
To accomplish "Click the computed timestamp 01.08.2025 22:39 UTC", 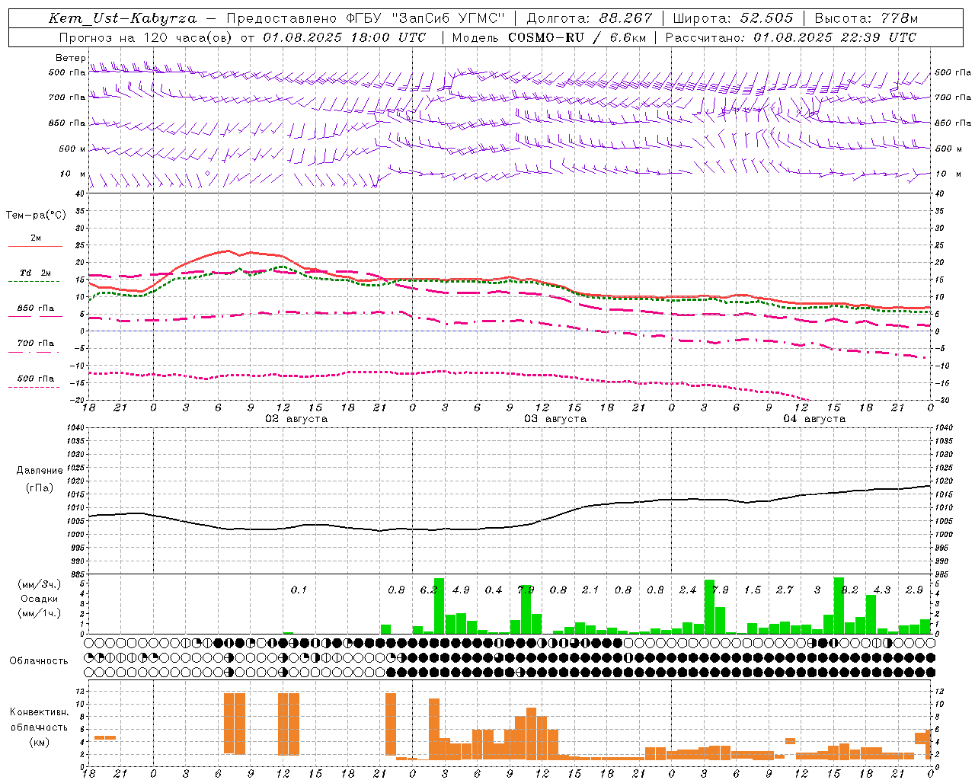I will pos(835,37).
